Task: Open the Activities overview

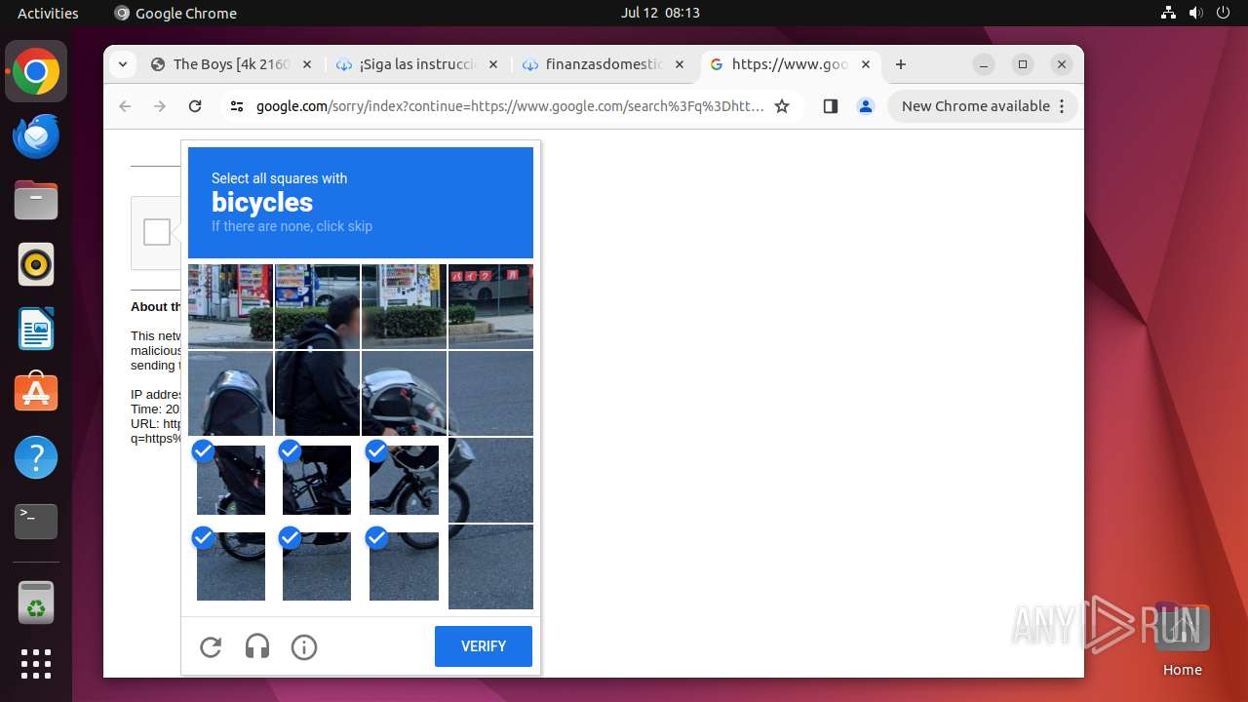Action: tap(48, 13)
